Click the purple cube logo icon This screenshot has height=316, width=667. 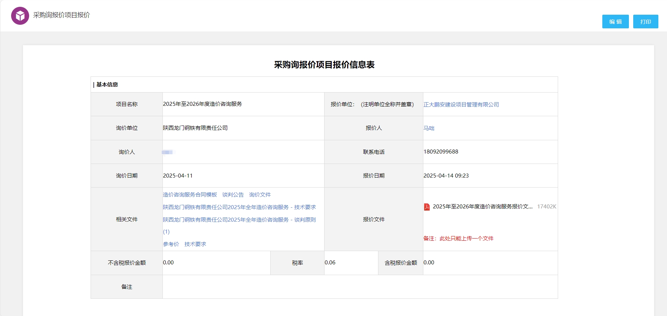click(x=20, y=16)
